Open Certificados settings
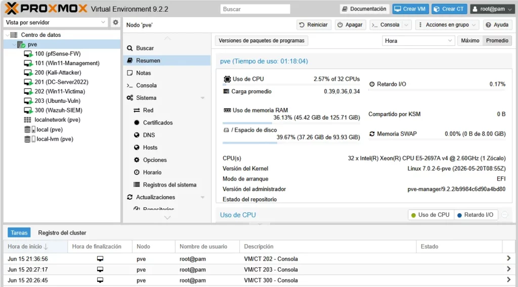Screen dimensions: 518x287 click(x=166, y=123)
